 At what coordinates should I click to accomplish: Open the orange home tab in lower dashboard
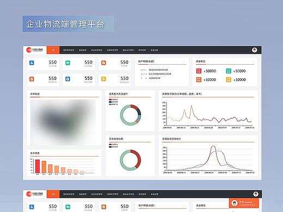pyautogui.click(x=53, y=194)
